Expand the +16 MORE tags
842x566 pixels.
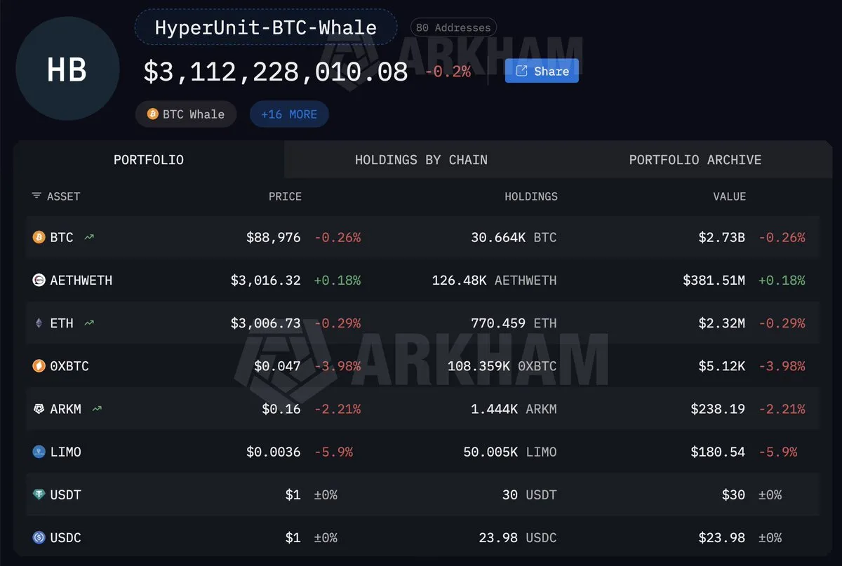(x=289, y=114)
